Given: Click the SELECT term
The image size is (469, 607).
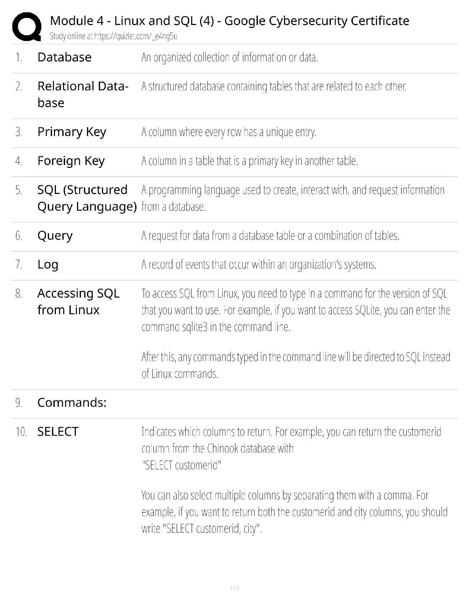Looking at the screenshot, I should coord(58,431).
